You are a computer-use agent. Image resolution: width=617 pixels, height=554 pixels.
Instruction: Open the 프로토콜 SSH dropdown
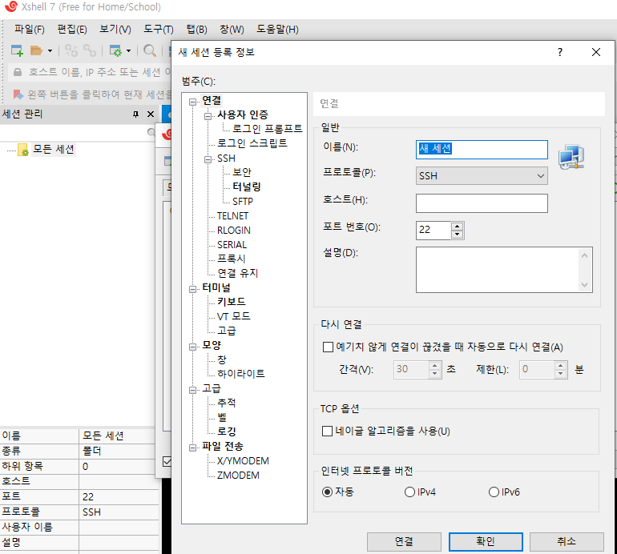point(482,176)
